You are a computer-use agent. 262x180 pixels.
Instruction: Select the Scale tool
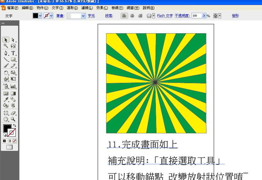13,73
